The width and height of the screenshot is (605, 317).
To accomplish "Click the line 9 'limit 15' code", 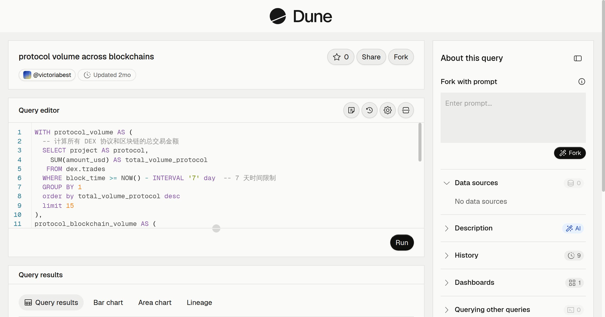I will tap(58, 206).
